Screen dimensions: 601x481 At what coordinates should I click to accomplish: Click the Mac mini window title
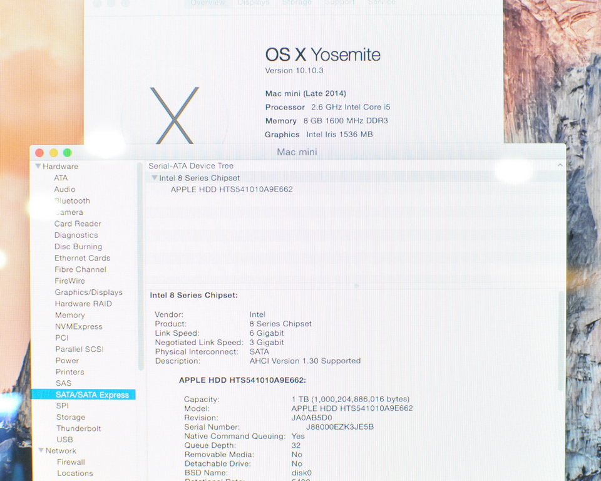click(297, 152)
